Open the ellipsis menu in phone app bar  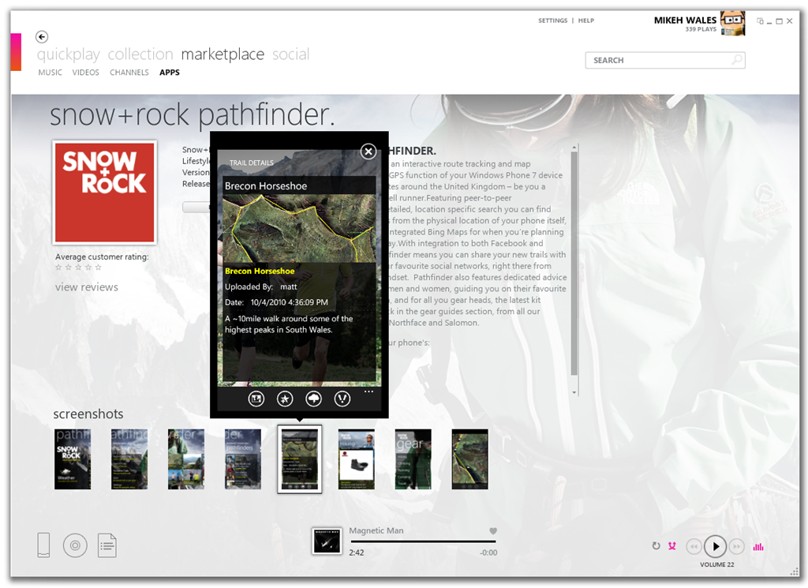pyautogui.click(x=368, y=391)
